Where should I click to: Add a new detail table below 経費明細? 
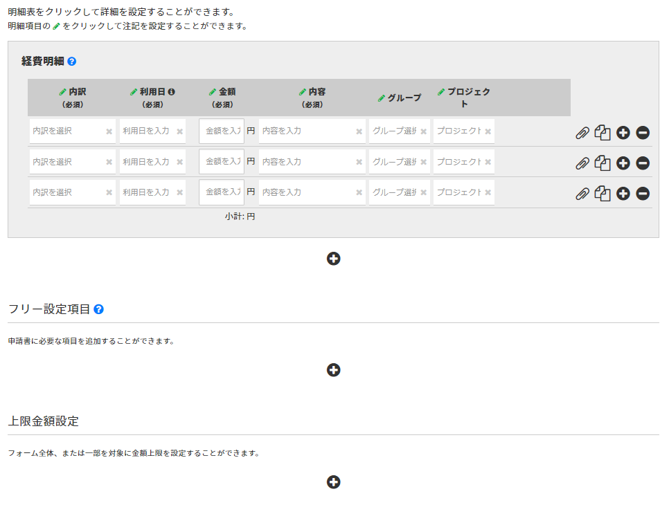[x=333, y=259]
